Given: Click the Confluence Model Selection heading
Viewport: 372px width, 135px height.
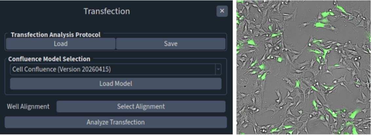Looking at the screenshot, I should click(49, 59).
